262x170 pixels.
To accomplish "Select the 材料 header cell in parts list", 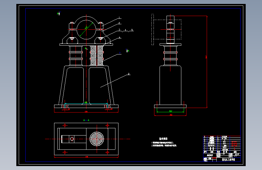I will click(x=225, y=152).
